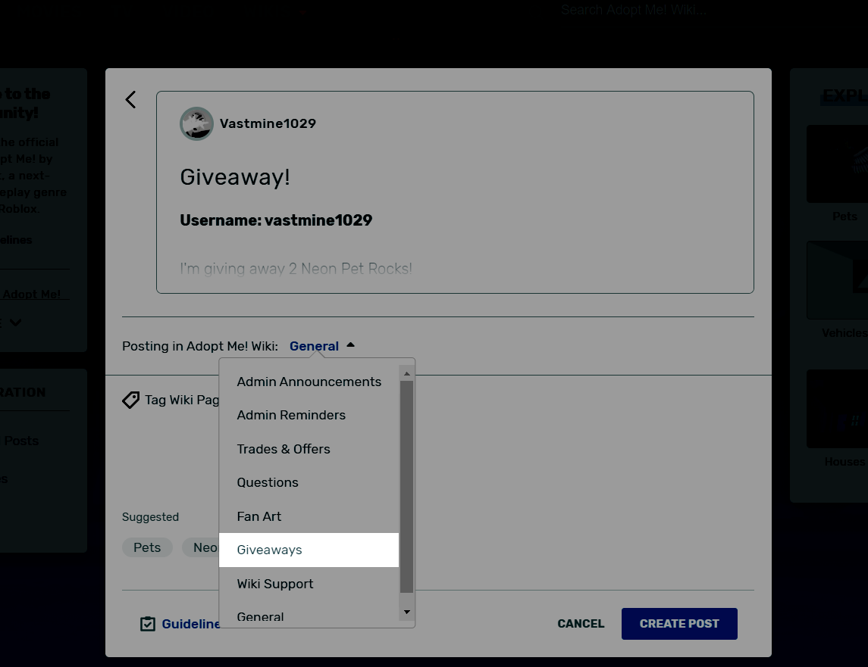Open the Guidelines link
868x667 pixels.
click(x=191, y=624)
